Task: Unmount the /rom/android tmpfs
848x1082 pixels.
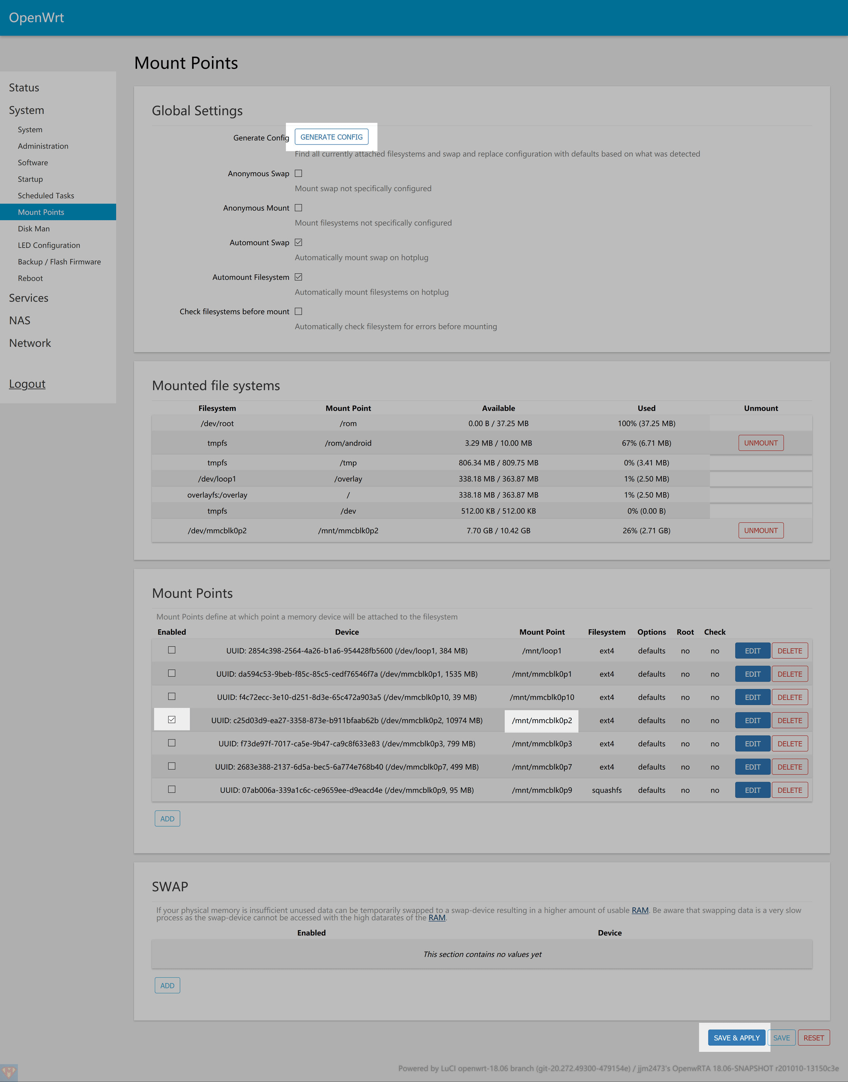Action: (x=760, y=443)
